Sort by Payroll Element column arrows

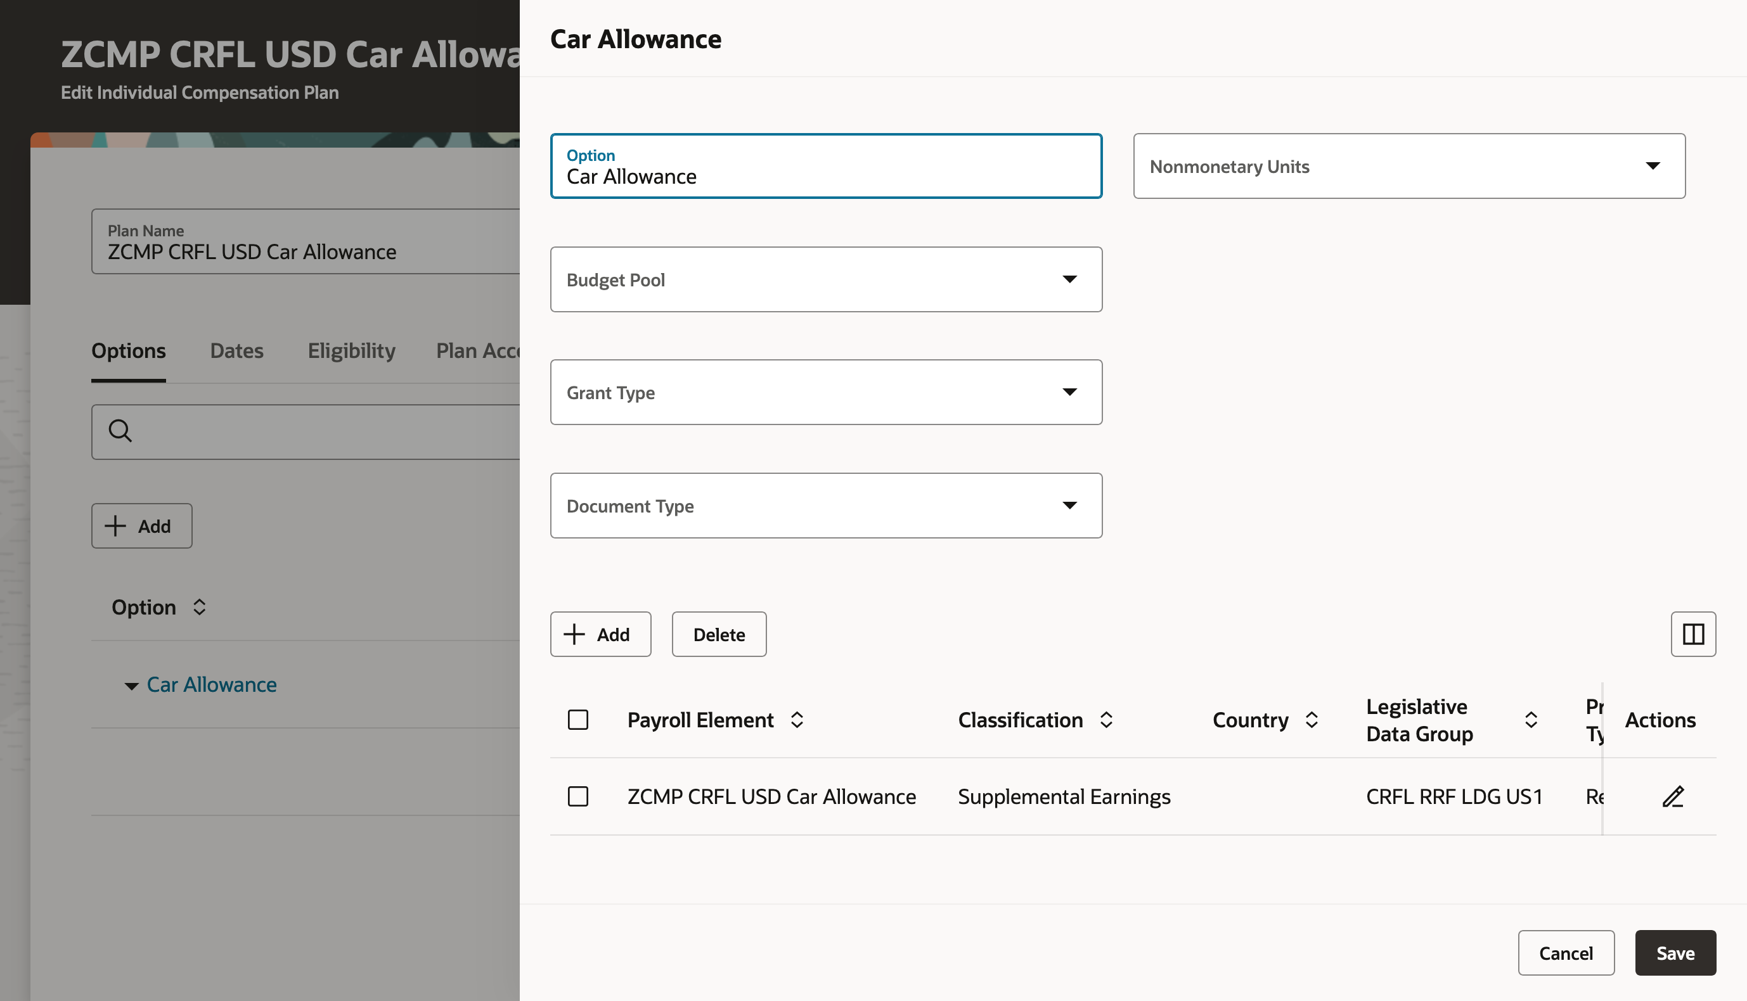[x=796, y=720]
